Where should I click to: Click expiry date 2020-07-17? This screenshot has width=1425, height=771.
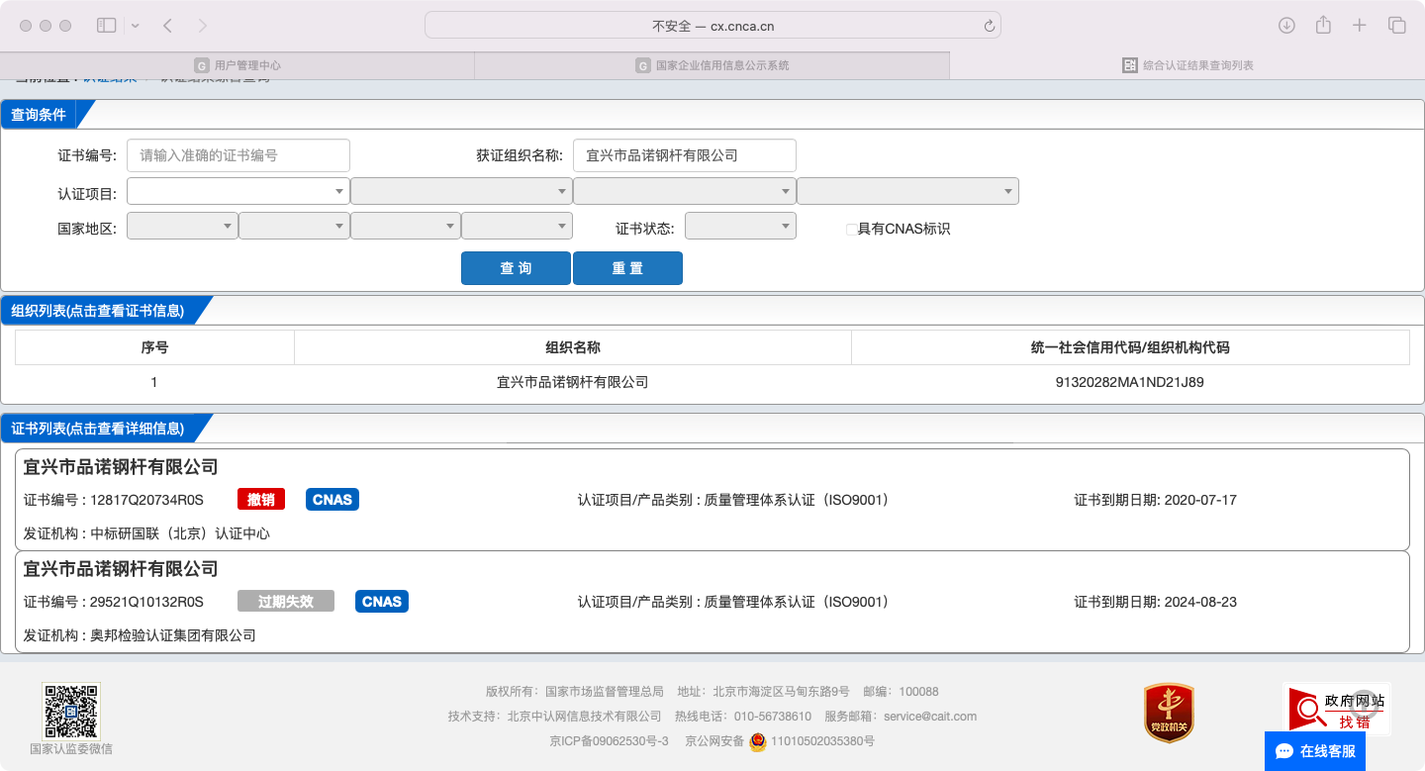[x=1200, y=500]
